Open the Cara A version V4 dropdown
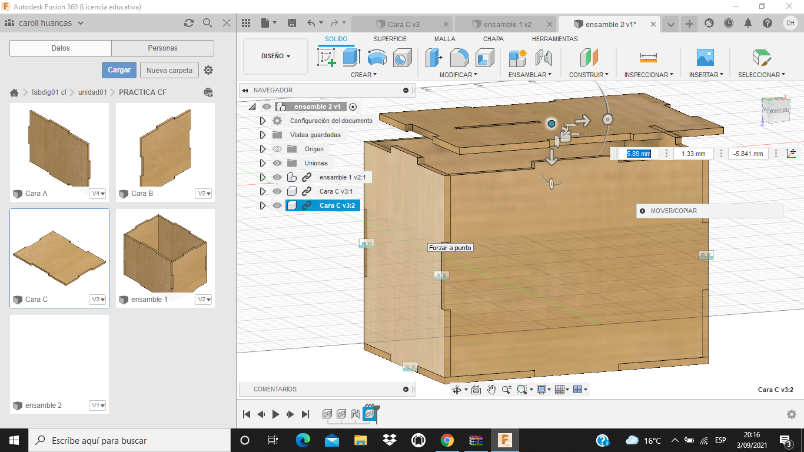 98,194
